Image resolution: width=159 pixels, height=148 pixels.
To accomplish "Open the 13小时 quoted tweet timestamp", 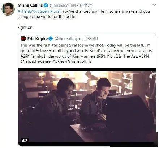I will click(x=92, y=39).
